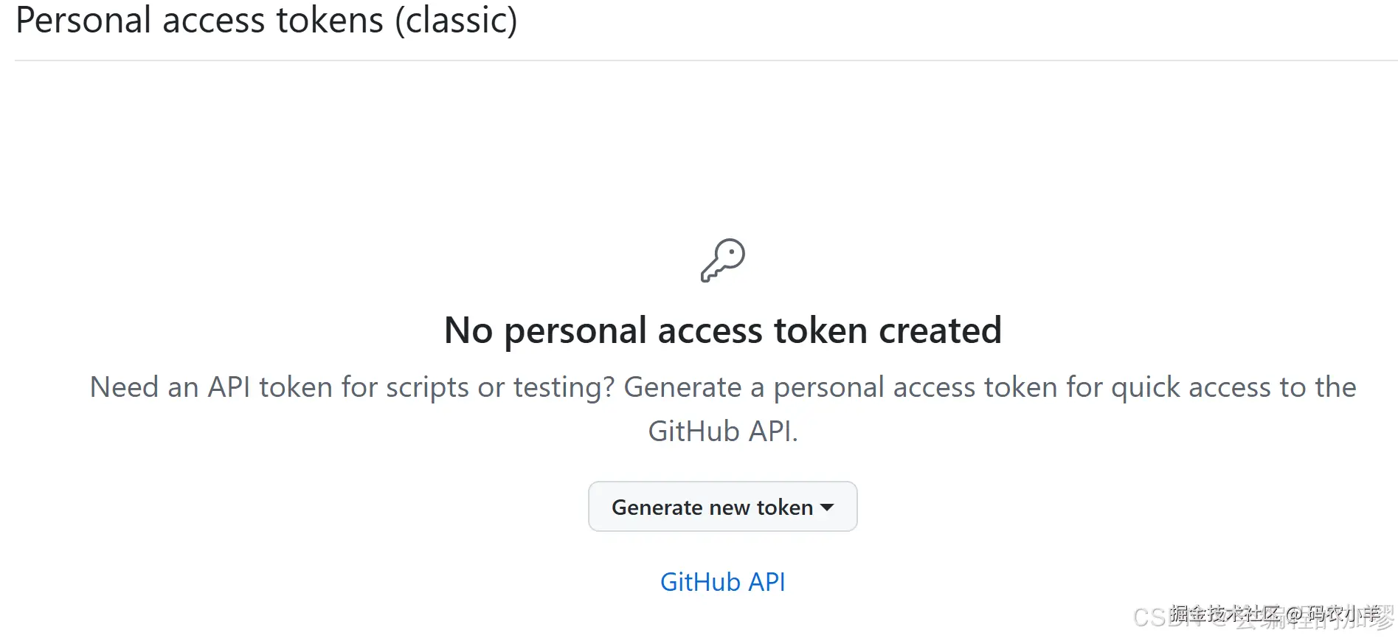Image resolution: width=1398 pixels, height=641 pixels.
Task: Open the GitHub API link
Action: pos(722,582)
